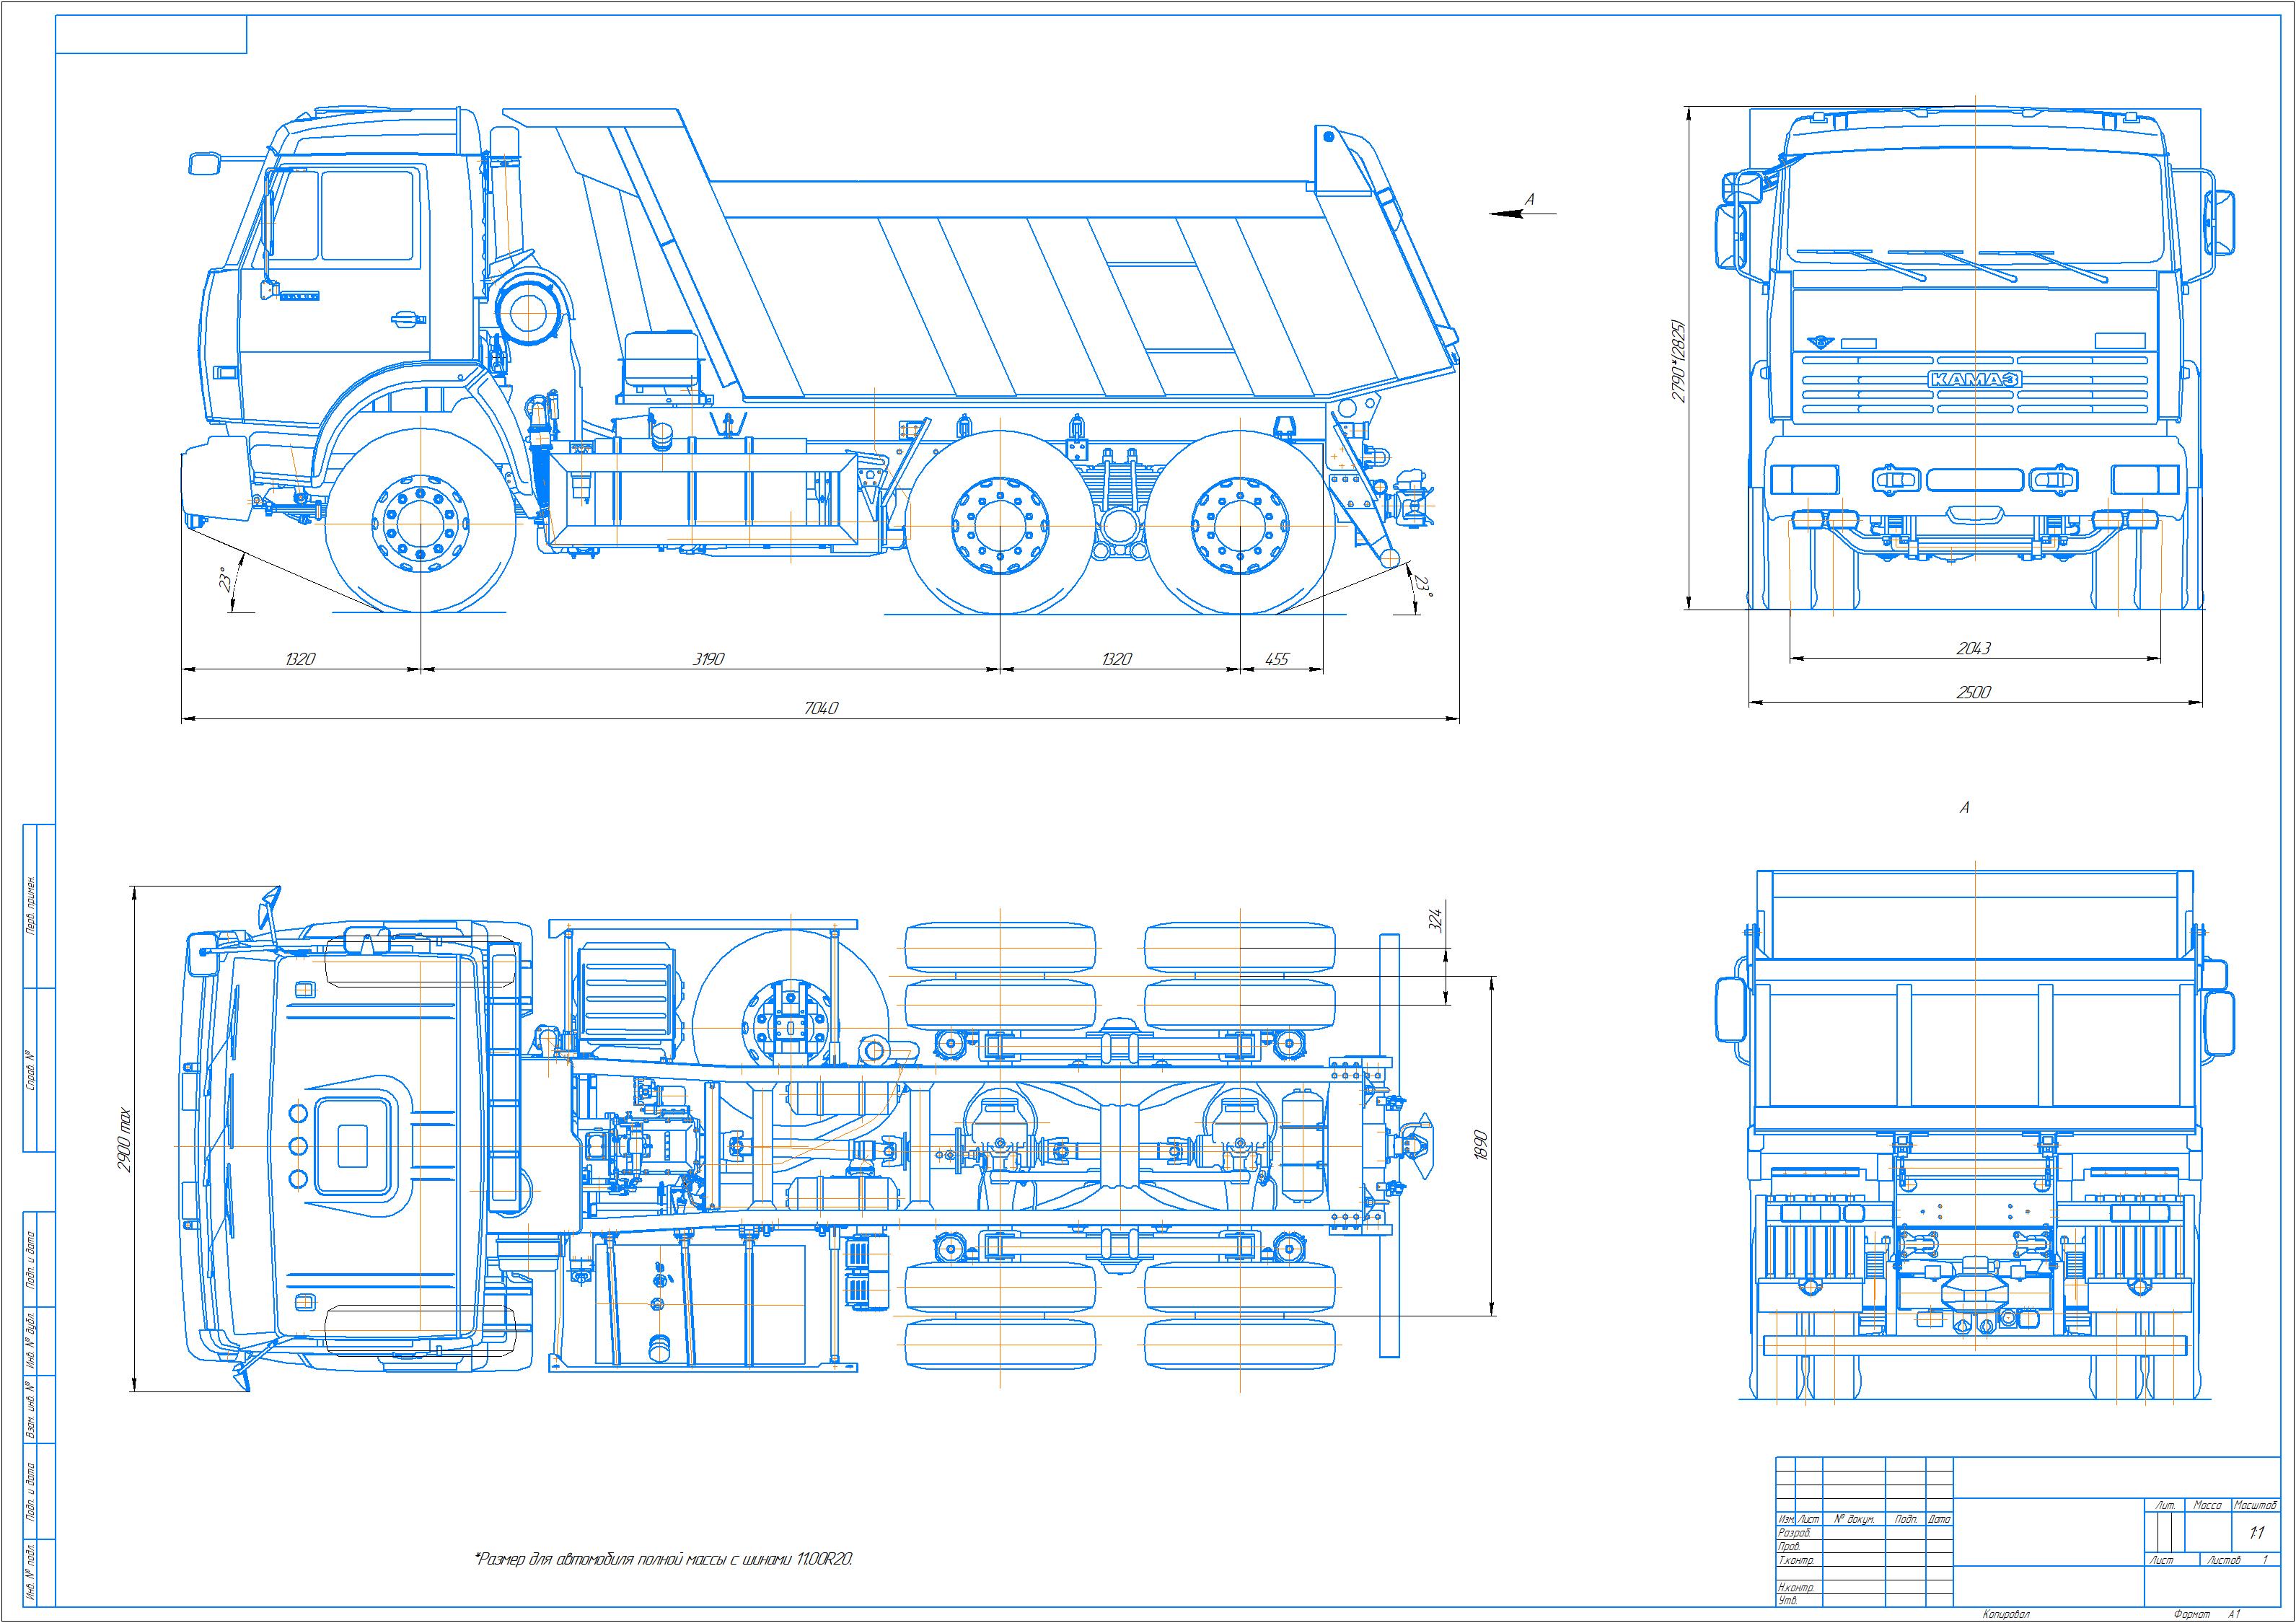Click the 7040 overall length dimension
This screenshot has height=1623, width=2296.
click(x=821, y=708)
